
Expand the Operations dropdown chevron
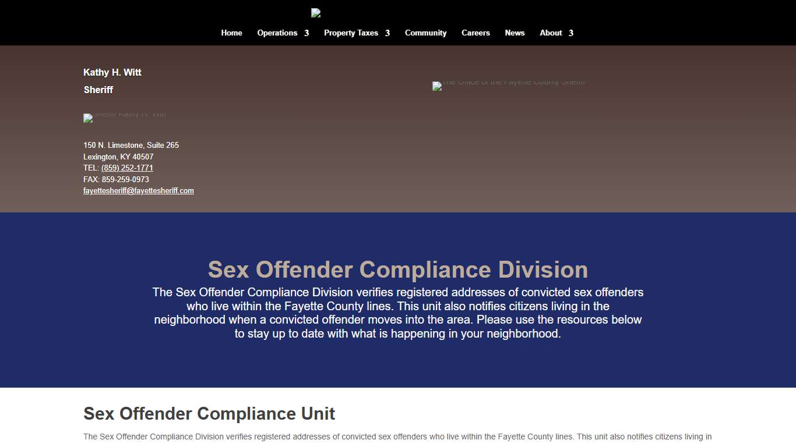coord(307,33)
